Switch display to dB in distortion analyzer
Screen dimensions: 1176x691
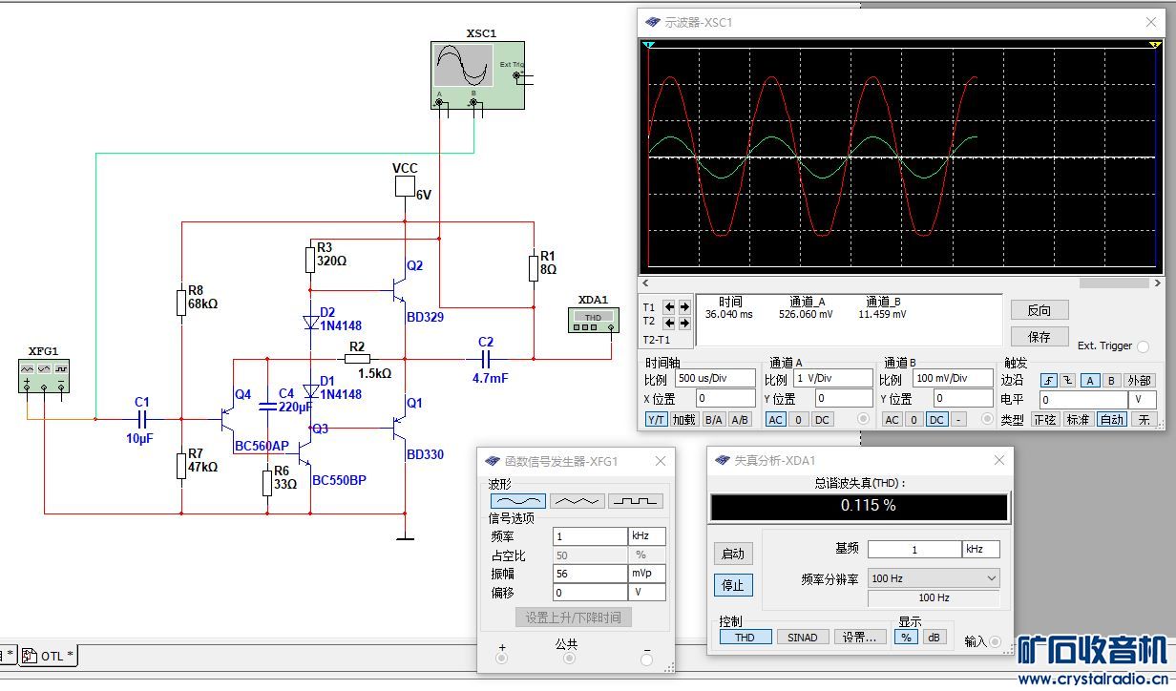coord(933,638)
